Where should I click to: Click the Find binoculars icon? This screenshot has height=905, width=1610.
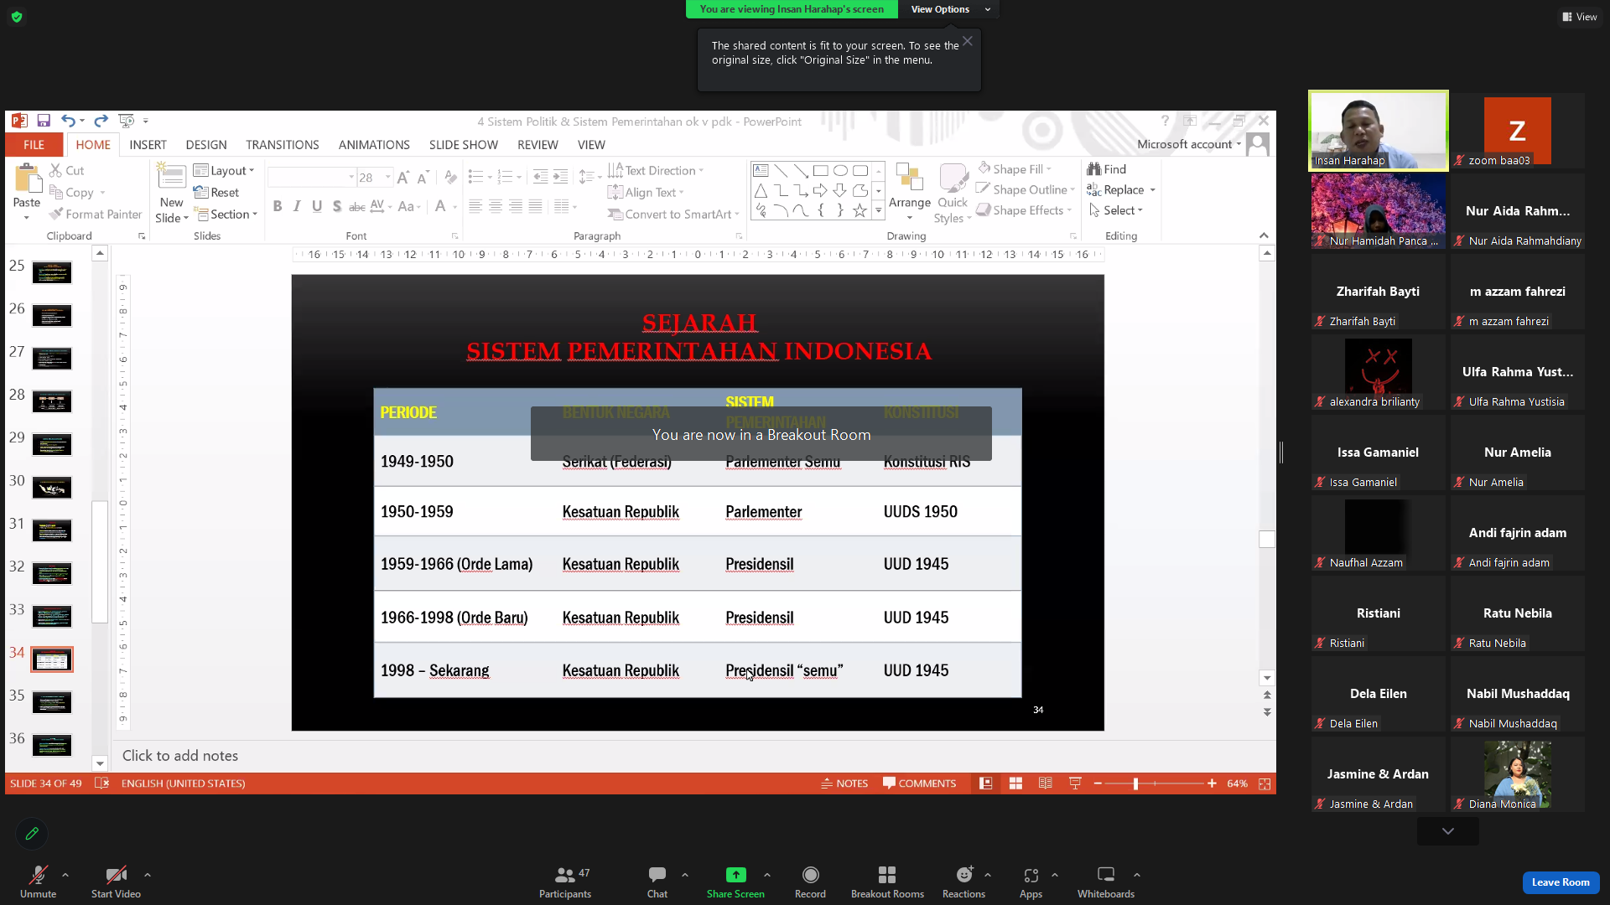[x=1094, y=169]
